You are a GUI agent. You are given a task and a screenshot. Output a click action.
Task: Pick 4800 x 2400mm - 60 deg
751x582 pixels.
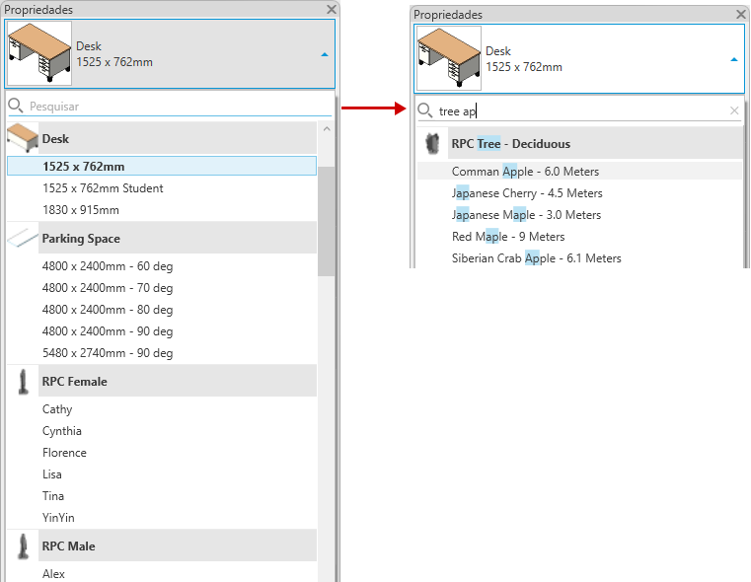tap(162, 266)
